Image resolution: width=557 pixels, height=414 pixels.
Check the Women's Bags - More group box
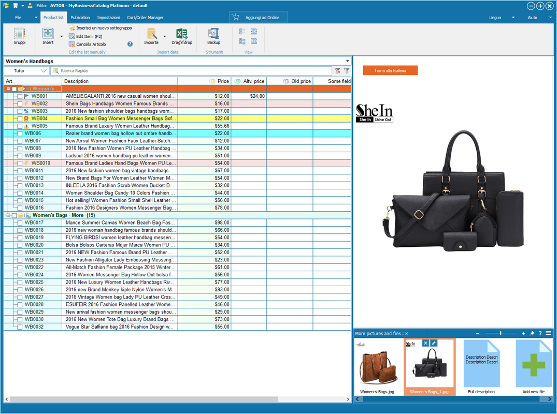pyautogui.click(x=14, y=215)
